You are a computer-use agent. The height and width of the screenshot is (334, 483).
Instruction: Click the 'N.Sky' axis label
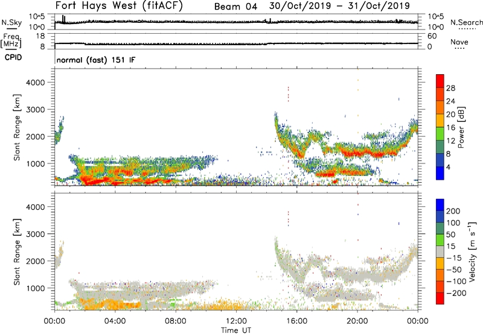point(11,22)
